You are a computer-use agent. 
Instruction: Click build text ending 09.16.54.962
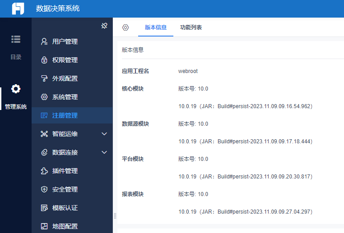click(x=245, y=106)
